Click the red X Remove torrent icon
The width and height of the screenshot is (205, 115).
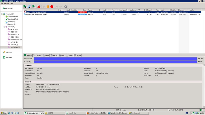[x=39, y=7]
